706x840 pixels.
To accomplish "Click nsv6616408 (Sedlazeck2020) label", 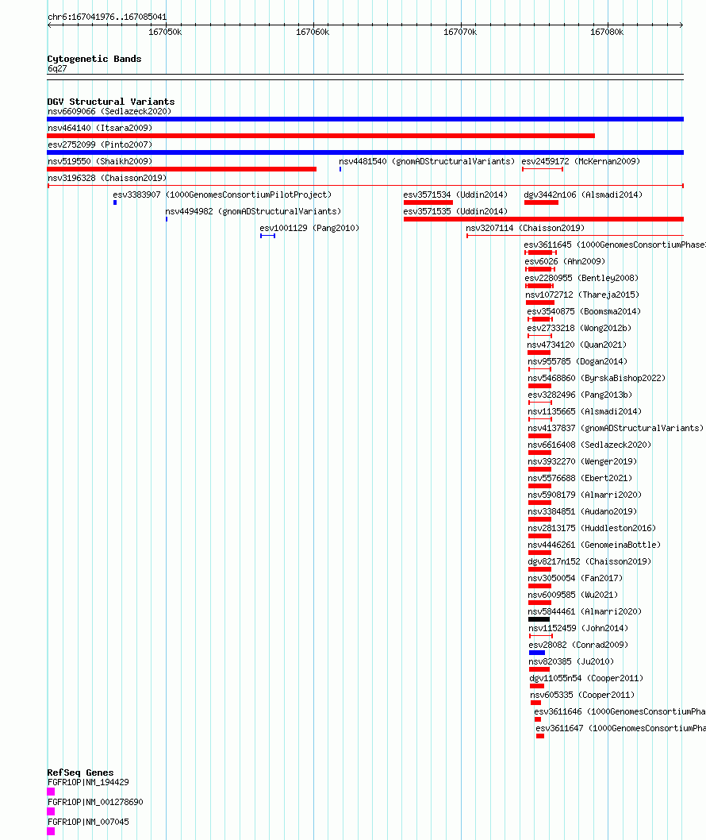I will pos(590,445).
